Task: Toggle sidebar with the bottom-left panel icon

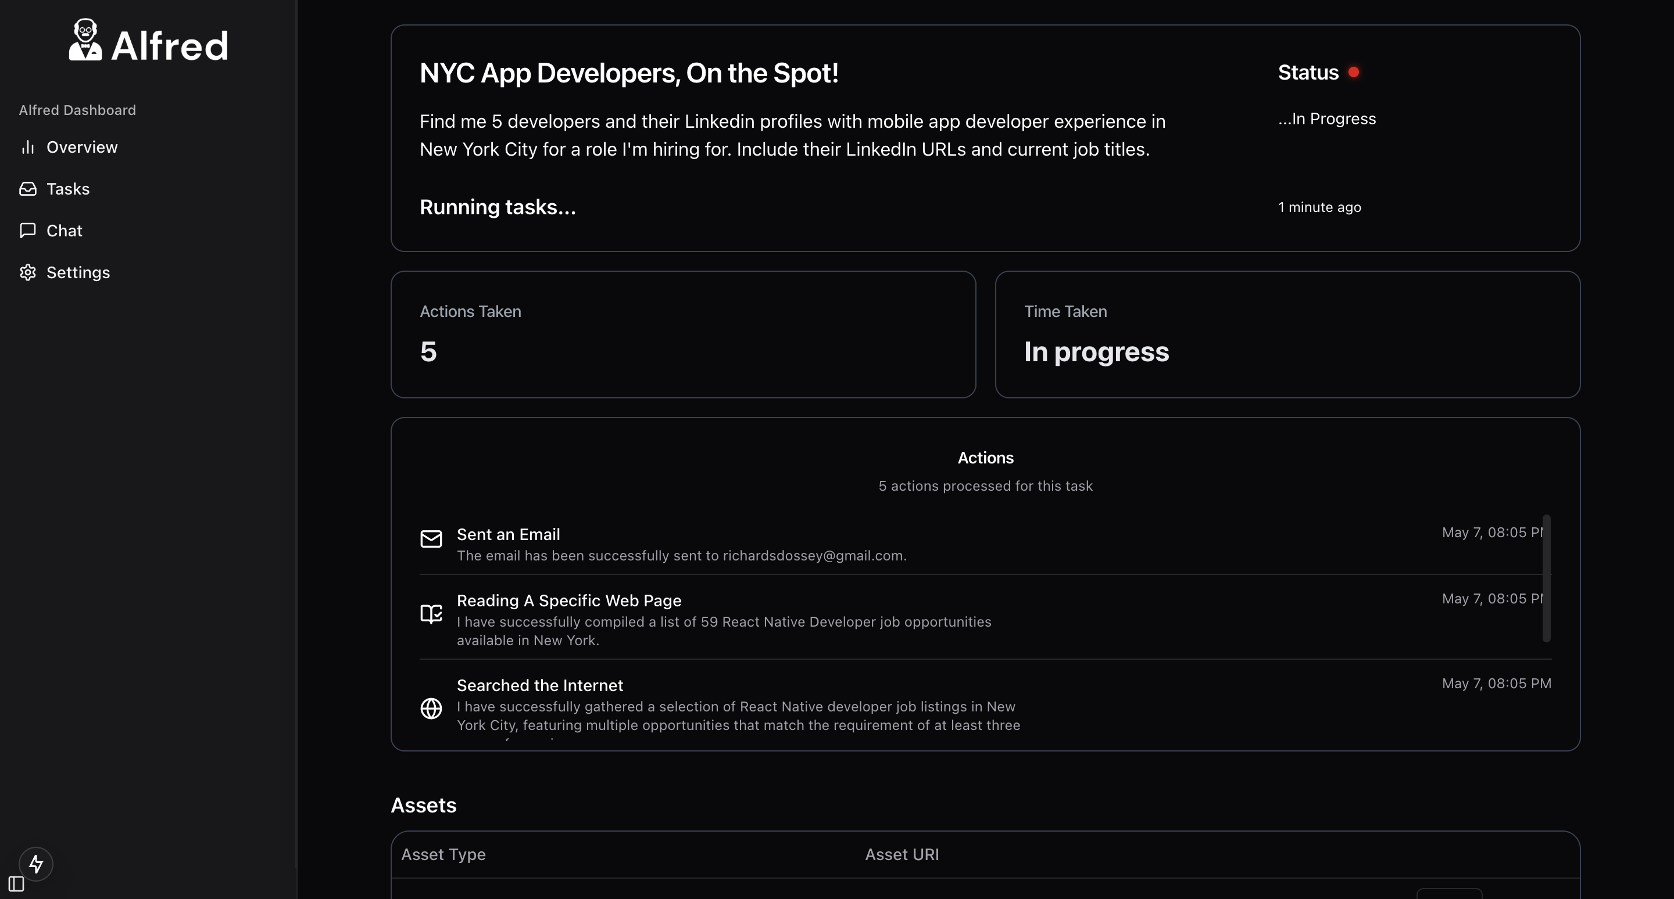Action: pyautogui.click(x=16, y=883)
